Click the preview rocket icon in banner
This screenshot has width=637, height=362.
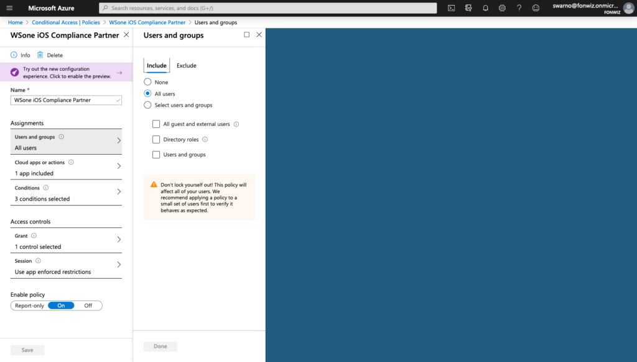click(x=15, y=72)
